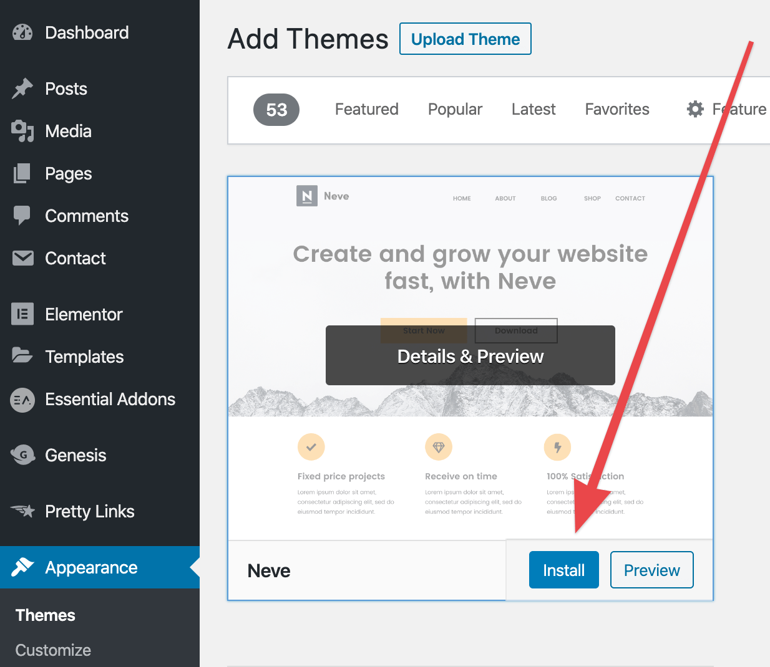Click the Genesis logo icon
The image size is (770, 667).
pos(22,455)
